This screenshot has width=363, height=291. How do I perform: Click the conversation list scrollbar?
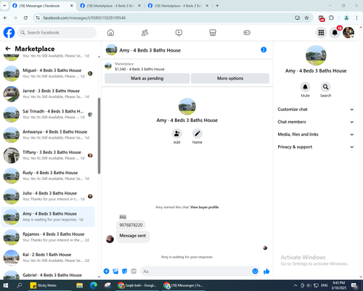point(99,136)
